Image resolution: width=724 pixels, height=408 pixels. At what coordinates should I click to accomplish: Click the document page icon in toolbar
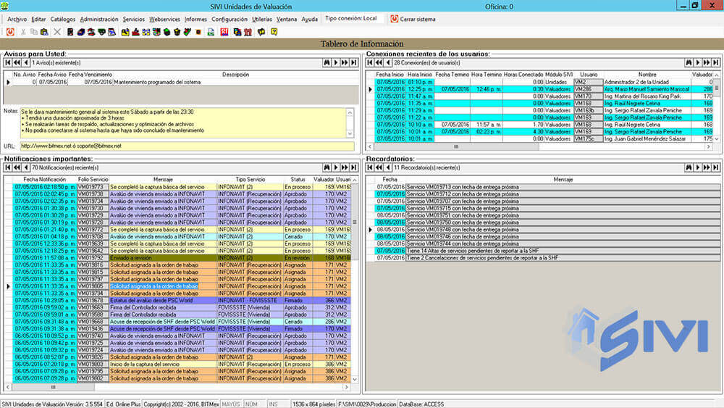[211, 32]
